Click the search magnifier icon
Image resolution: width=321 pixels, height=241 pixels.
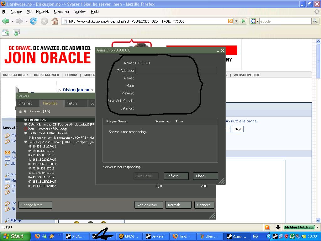(315, 21)
